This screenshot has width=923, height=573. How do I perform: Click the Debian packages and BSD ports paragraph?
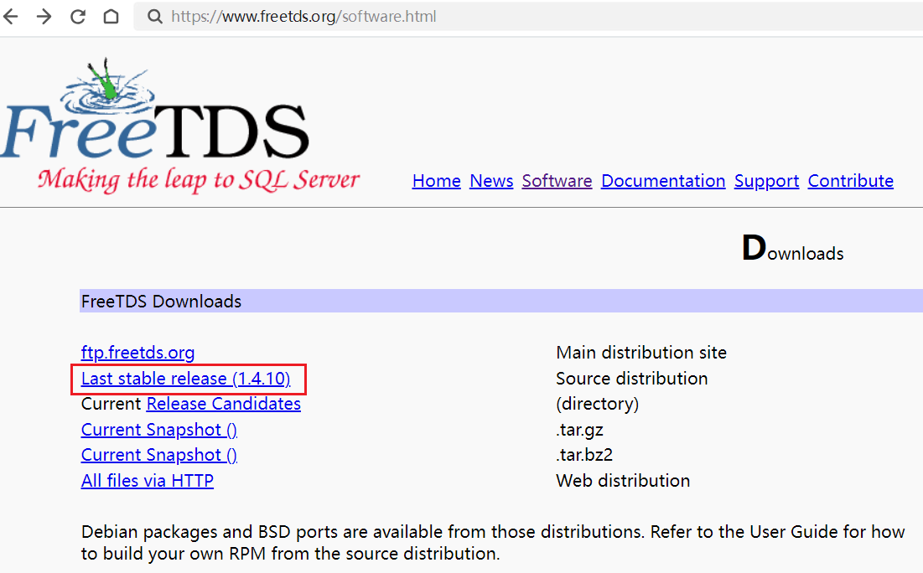pos(493,542)
